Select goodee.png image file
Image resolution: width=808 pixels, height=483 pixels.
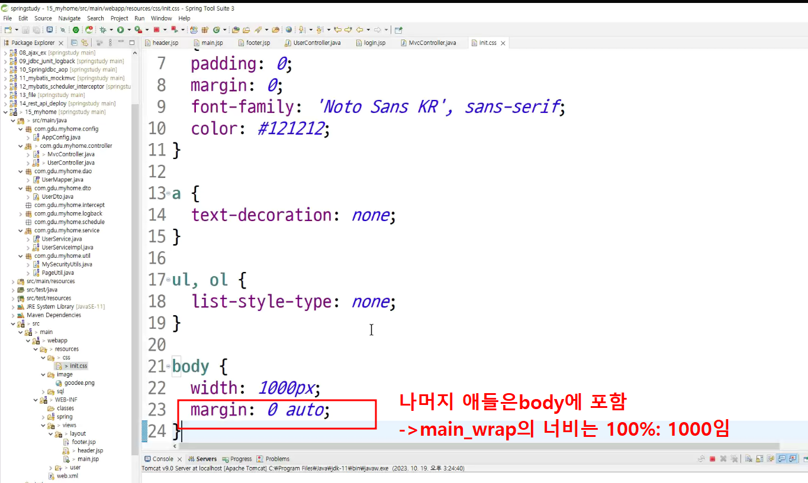79,383
